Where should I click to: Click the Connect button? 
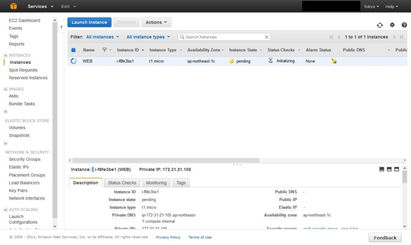(x=126, y=22)
